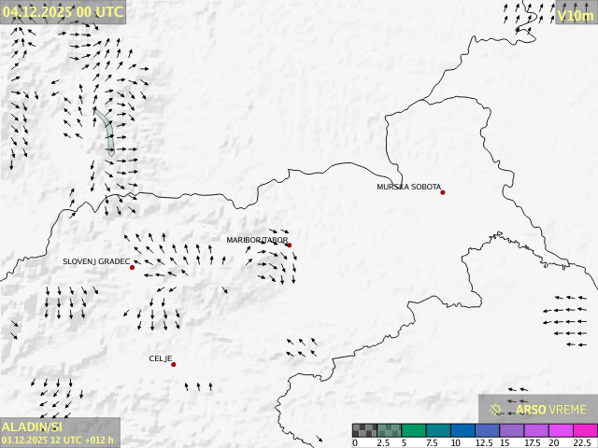
Task: Click the ARSO sun logo icon
Action: pos(496,409)
